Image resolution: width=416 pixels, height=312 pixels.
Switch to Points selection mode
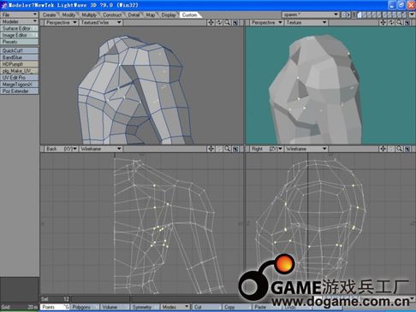pyautogui.click(x=55, y=307)
